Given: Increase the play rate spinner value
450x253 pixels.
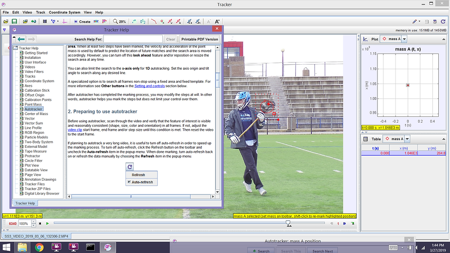Looking at the screenshot, I should pyautogui.click(x=34, y=222).
